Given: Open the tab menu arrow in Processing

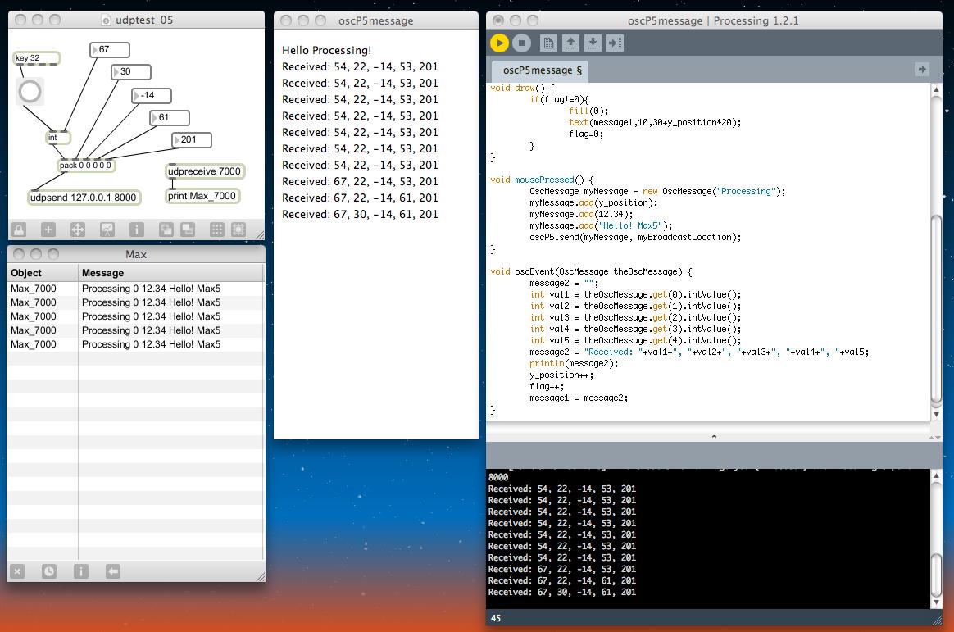Looking at the screenshot, I should coord(922,70).
